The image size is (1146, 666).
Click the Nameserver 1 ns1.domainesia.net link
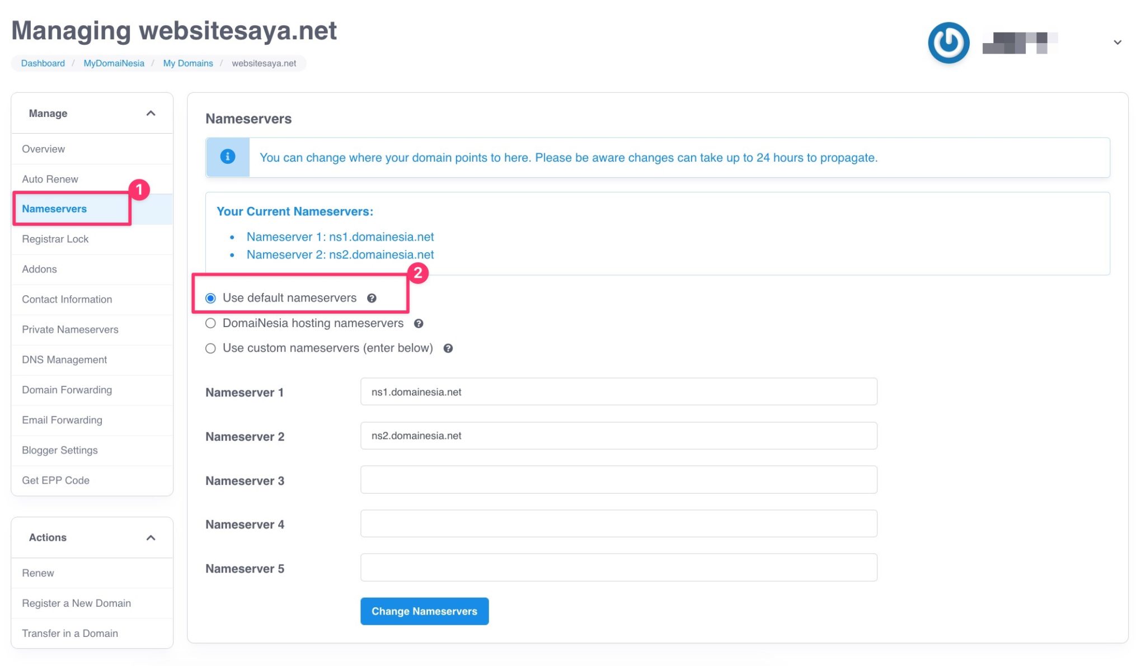(x=340, y=237)
